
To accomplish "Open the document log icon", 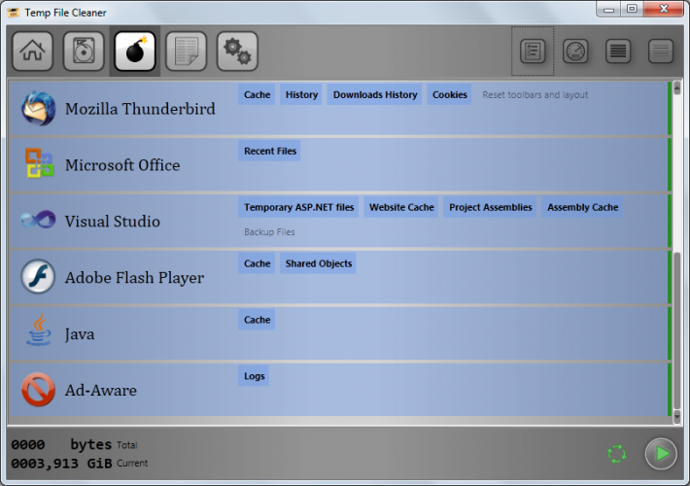I will 186,52.
